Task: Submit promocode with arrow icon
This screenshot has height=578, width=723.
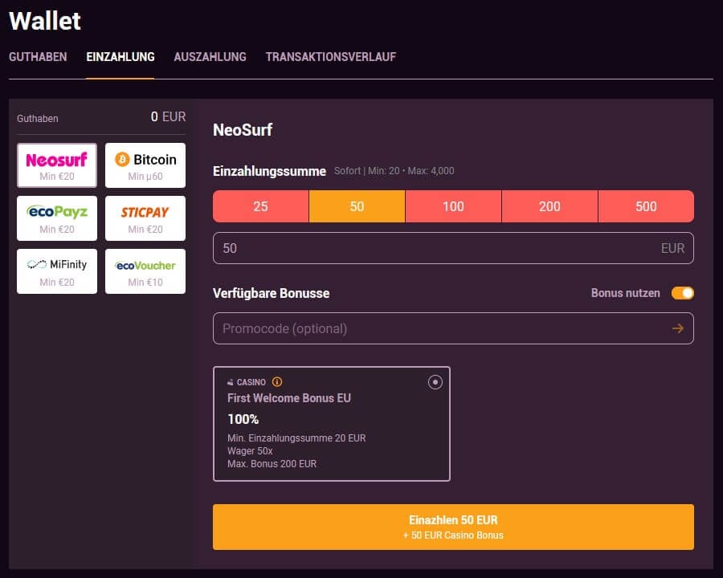Action: tap(678, 328)
